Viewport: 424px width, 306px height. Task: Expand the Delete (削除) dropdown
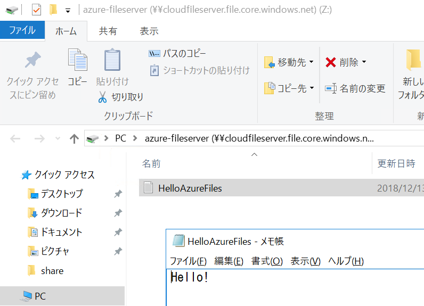tap(346, 63)
